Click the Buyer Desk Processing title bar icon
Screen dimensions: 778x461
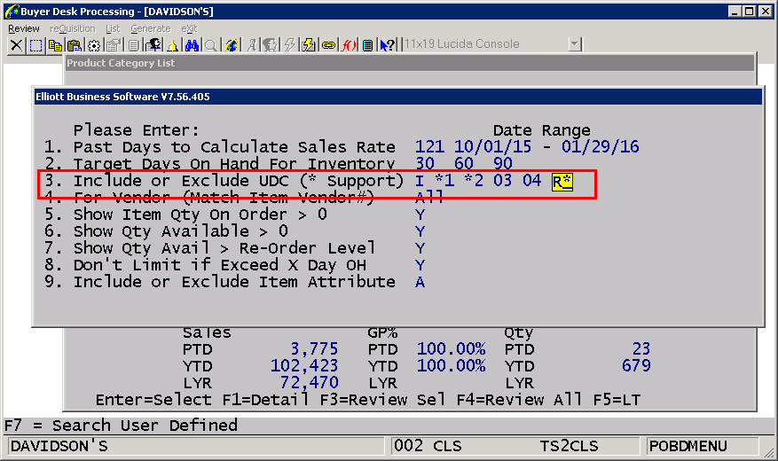click(x=11, y=11)
